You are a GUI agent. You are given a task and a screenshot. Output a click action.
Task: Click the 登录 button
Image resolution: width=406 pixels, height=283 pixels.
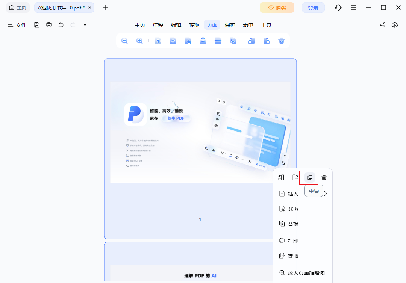pos(313,8)
